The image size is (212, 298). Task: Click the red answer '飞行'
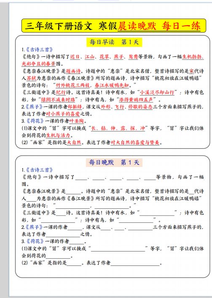pyautogui.click(x=119, y=107)
